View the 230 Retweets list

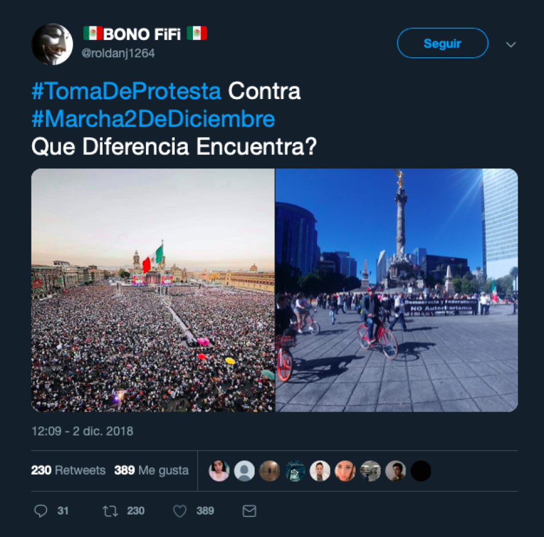[x=68, y=470]
